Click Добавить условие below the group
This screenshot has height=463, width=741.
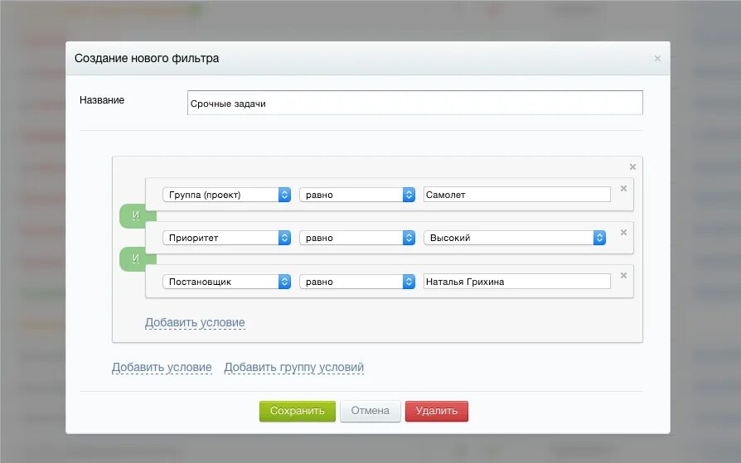pyautogui.click(x=162, y=368)
